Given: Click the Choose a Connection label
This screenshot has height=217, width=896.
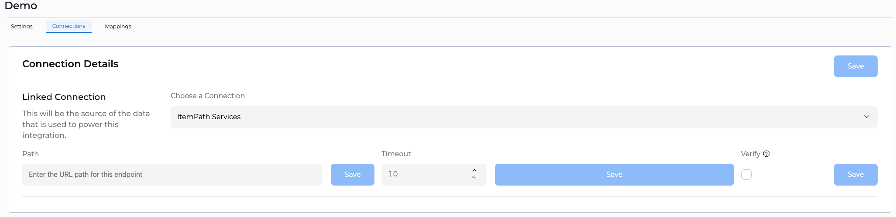Looking at the screenshot, I should point(208,96).
